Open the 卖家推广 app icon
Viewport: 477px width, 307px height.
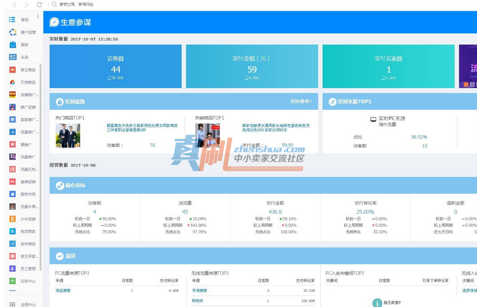(x=13, y=119)
